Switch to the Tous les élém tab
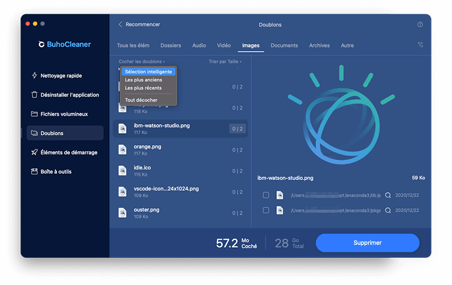Viewport: 452px width, 285px height. (x=133, y=46)
